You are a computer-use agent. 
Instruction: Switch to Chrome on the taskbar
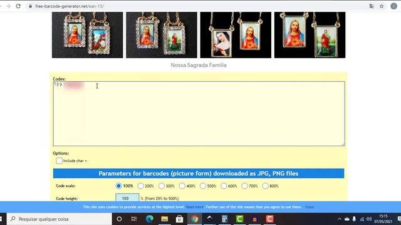click(195, 219)
